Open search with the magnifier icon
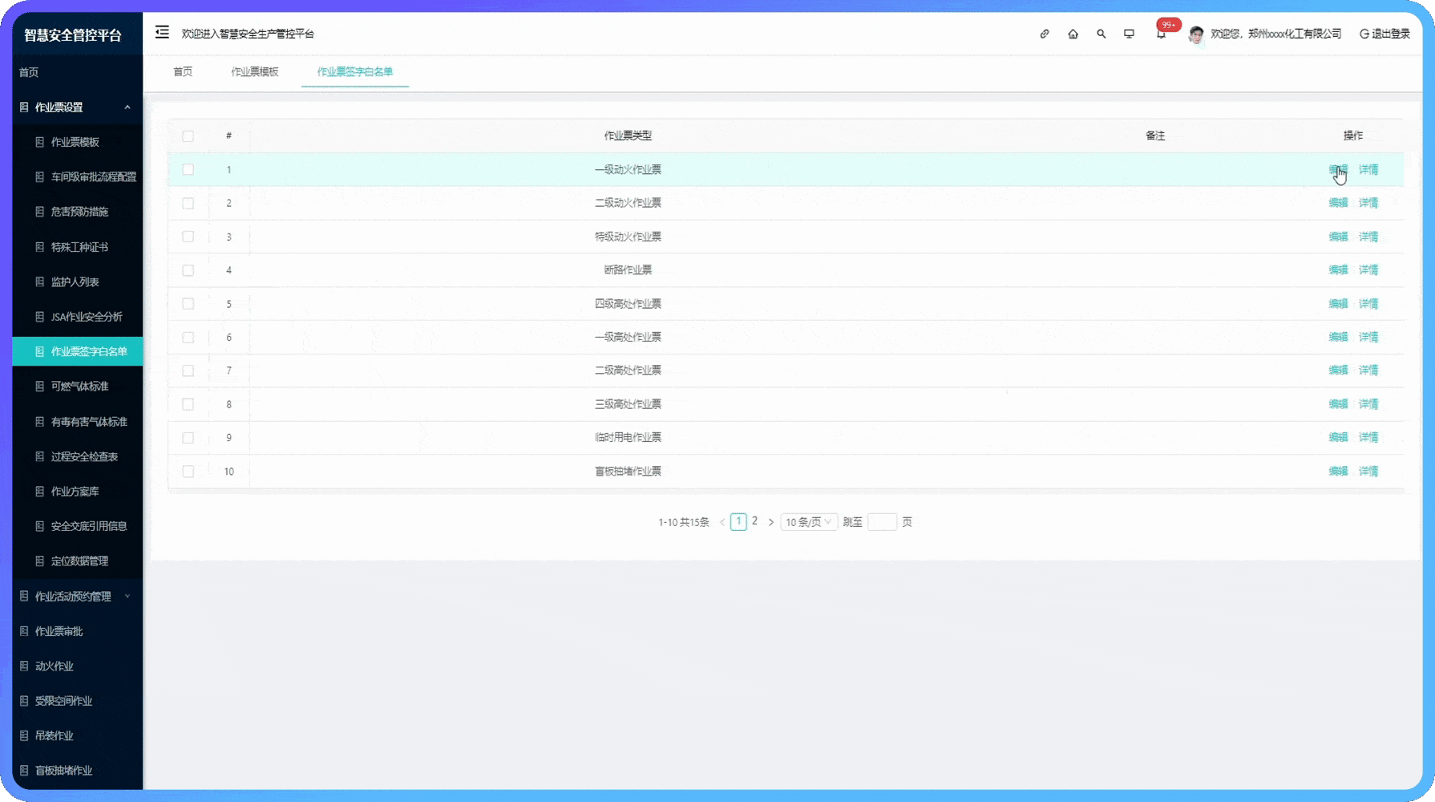The width and height of the screenshot is (1435, 802). tap(1101, 34)
